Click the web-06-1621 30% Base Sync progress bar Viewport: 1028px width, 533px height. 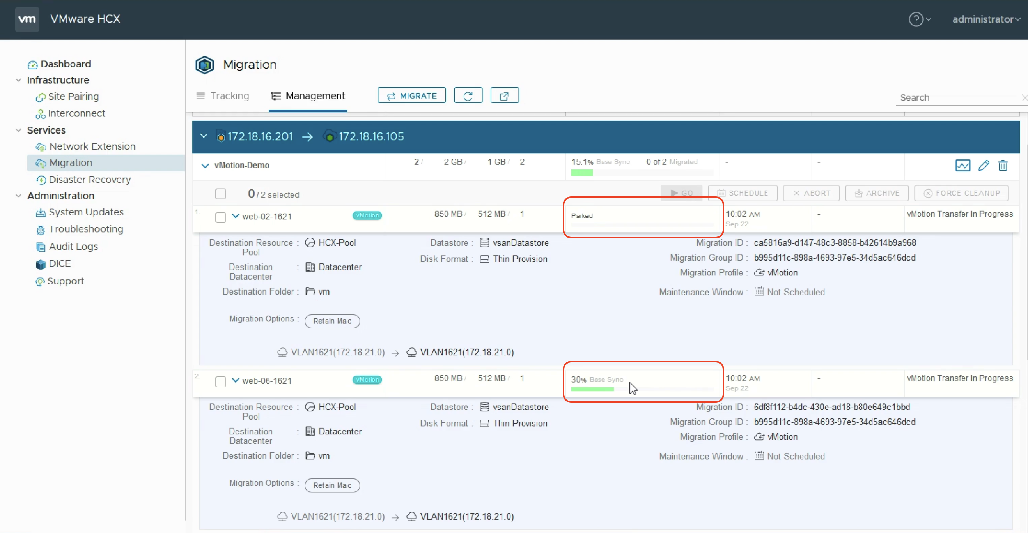pos(642,389)
